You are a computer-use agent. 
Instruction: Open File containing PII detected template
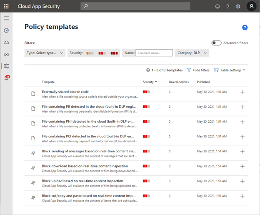coord(89,106)
